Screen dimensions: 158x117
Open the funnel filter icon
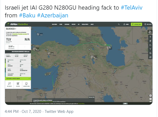(150, 49)
